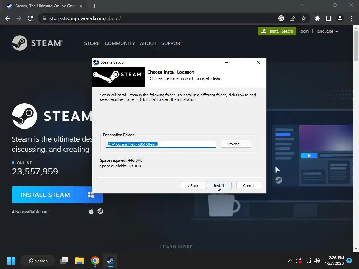Click the Destination Folder path field

click(161, 144)
